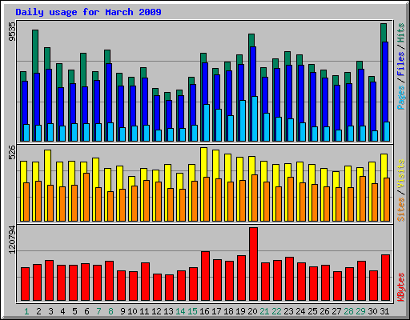Click day label 9 on the x-axis
The image size is (410, 320).
point(123,311)
